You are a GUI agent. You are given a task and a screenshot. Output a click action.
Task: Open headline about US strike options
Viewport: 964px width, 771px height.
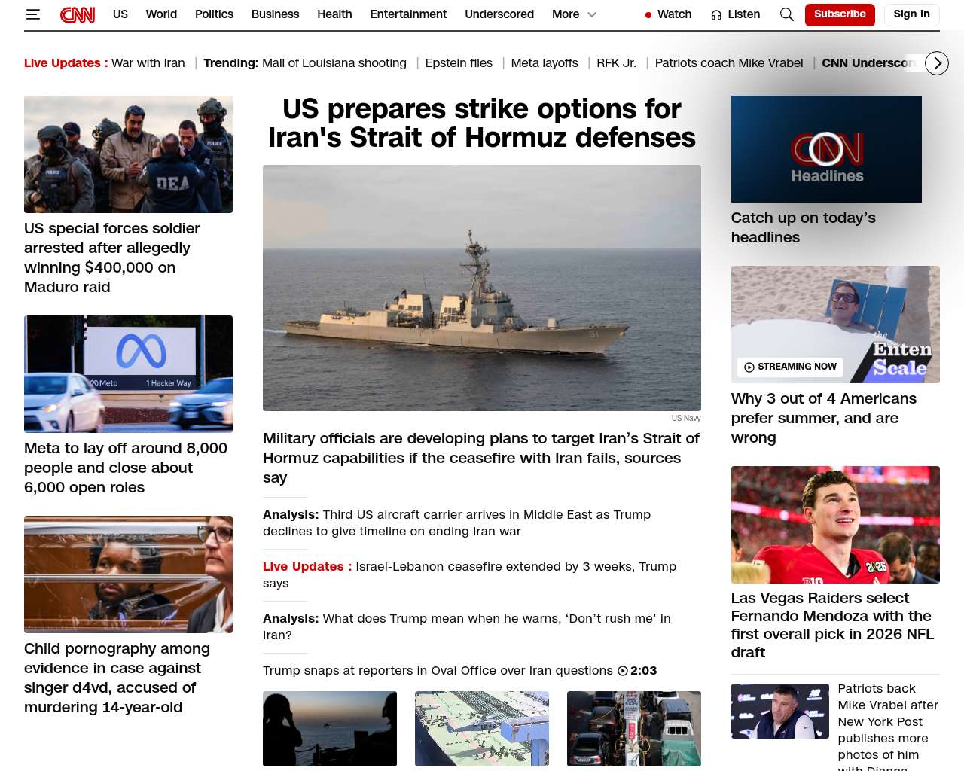tap(482, 123)
